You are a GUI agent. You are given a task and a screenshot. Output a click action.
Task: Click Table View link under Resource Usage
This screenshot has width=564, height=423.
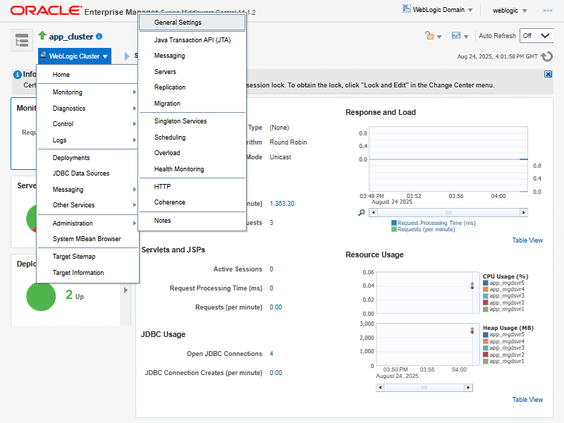pos(527,399)
